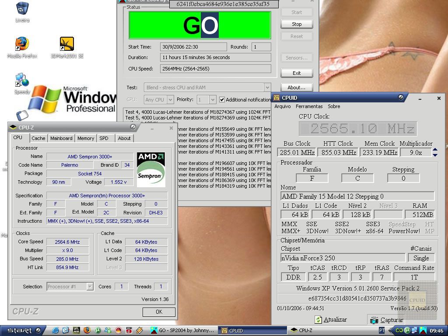Viewport: 448px width, 336px height.
Task: Click the 285.01 MHz Bus Clock value
Action: (297, 152)
